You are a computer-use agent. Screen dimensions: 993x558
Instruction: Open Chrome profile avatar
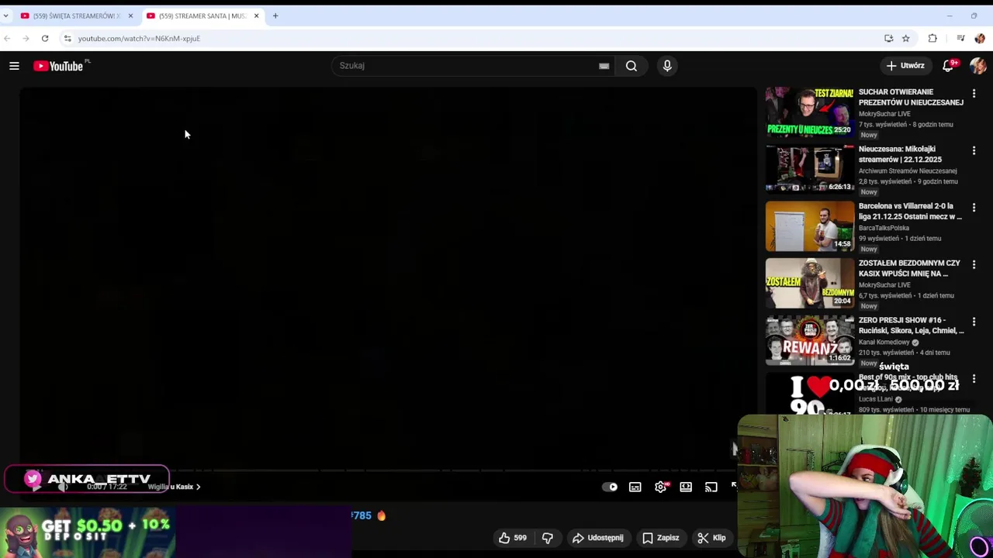click(980, 38)
